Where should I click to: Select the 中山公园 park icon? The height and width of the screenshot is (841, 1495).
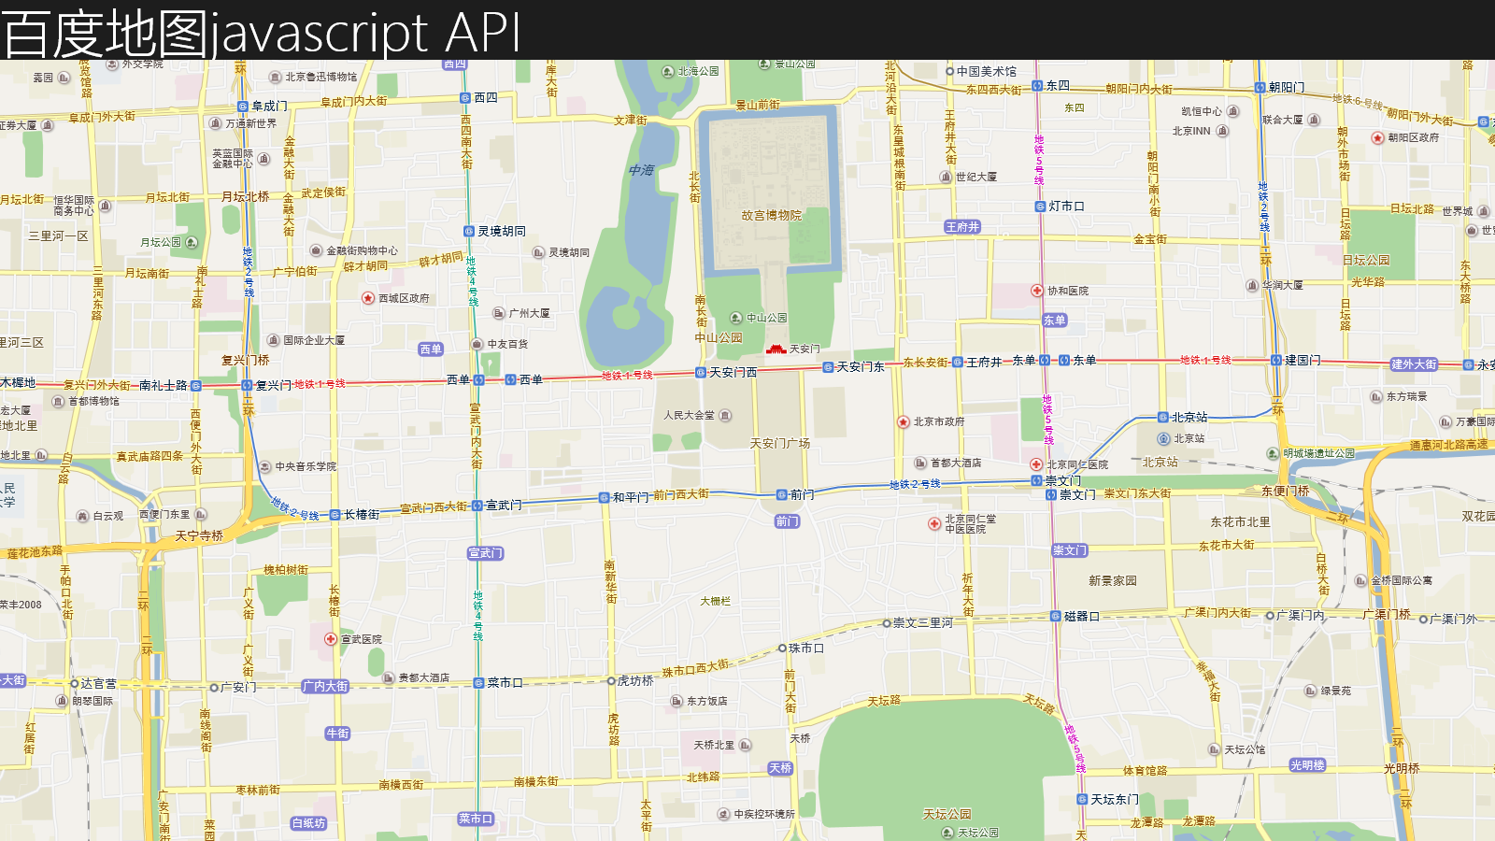click(x=736, y=318)
